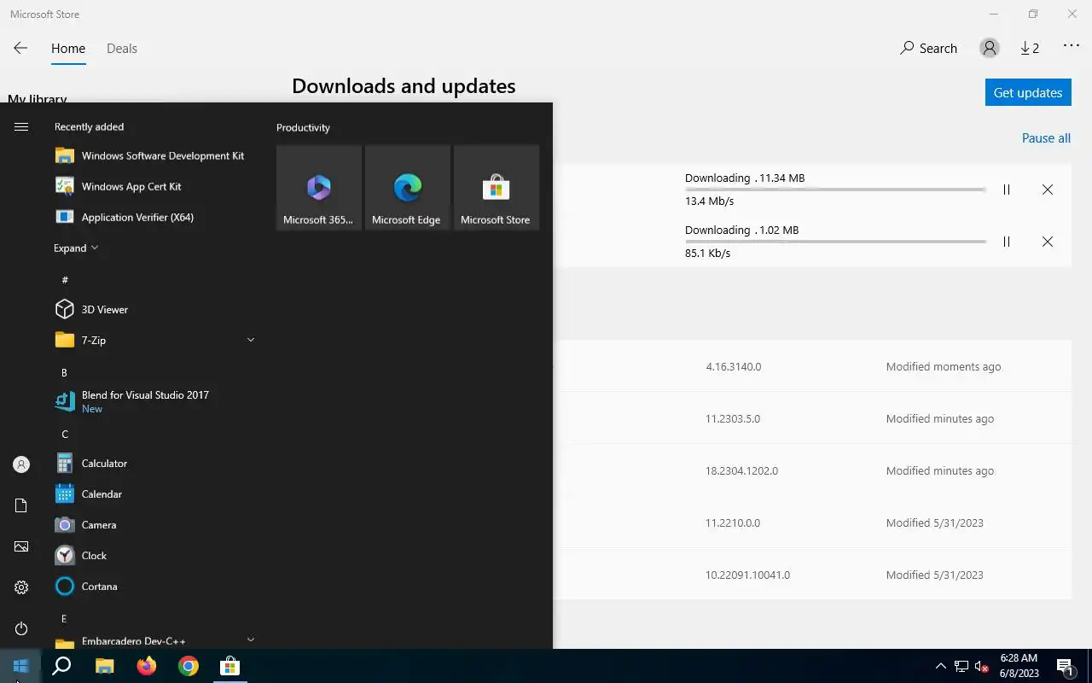Click the Windows Start button
1092x683 pixels.
pos(20,666)
